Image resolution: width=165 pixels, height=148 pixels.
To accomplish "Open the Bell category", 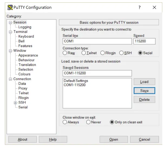I will point(21,41).
